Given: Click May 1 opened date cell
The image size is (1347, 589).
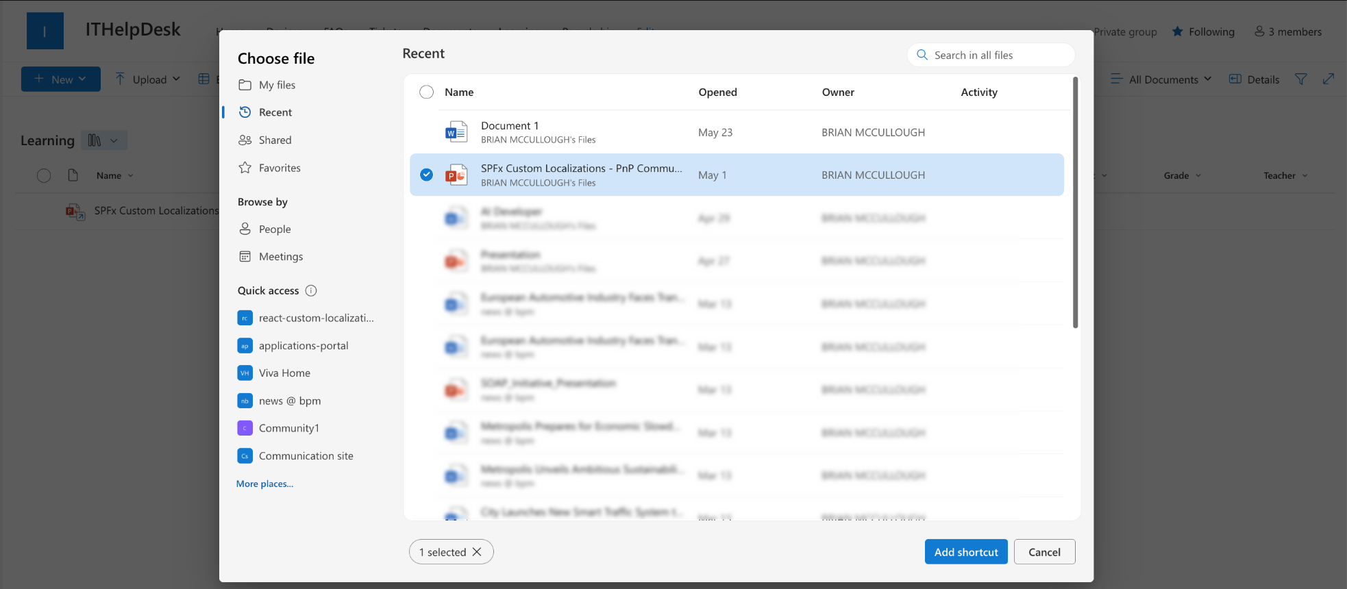Looking at the screenshot, I should click(x=712, y=175).
